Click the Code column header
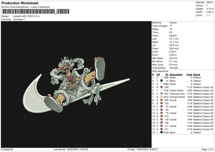 [x=189, y=74]
